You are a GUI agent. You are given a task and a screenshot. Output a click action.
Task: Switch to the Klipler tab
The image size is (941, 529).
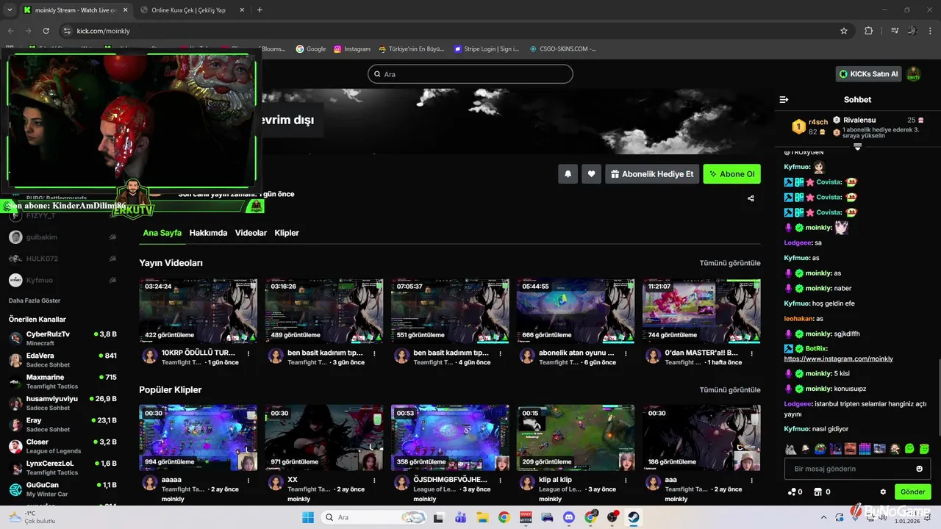tap(287, 233)
